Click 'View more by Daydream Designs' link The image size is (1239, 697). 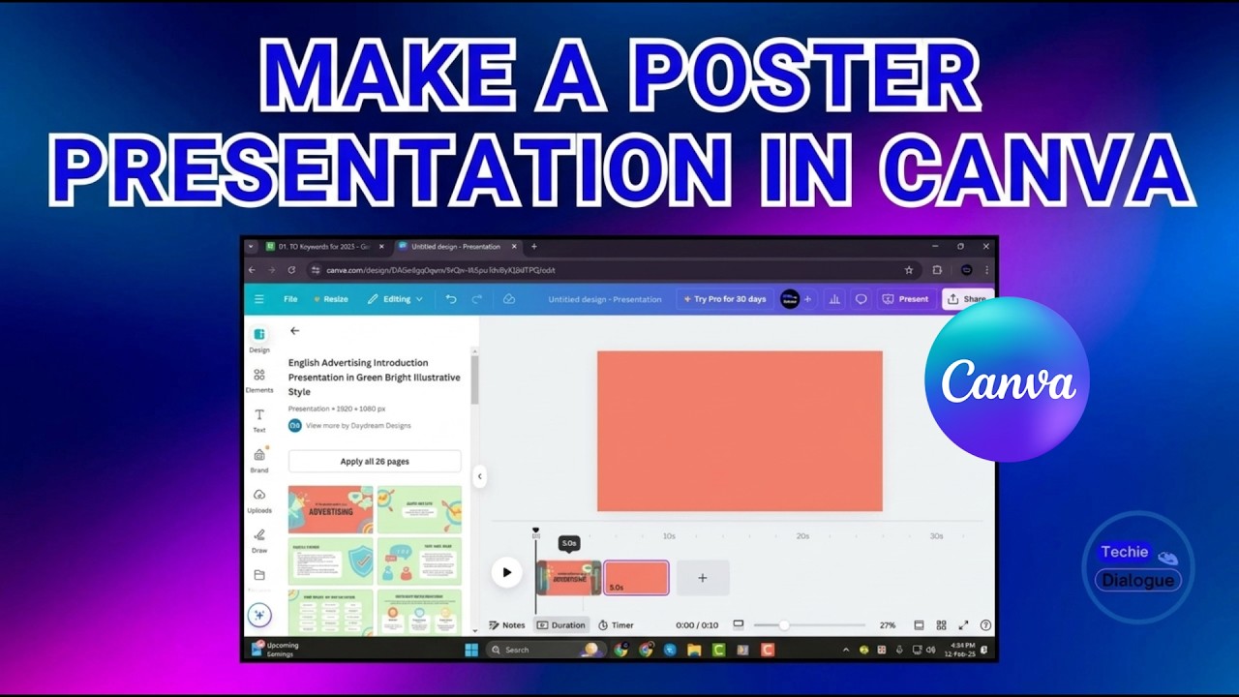click(358, 425)
